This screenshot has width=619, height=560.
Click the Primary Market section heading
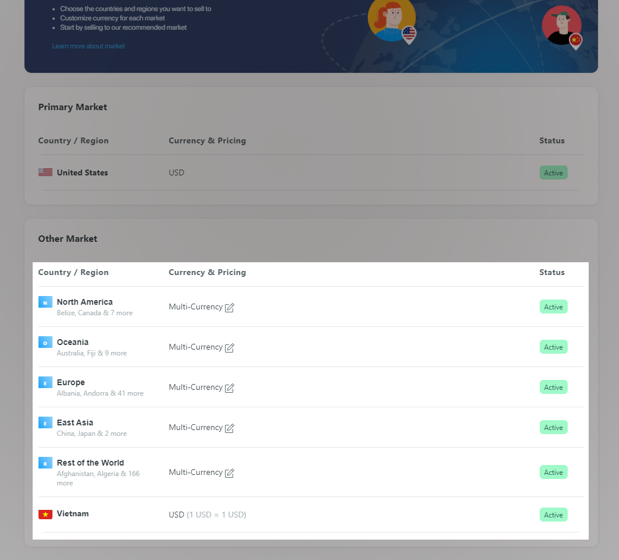73,107
